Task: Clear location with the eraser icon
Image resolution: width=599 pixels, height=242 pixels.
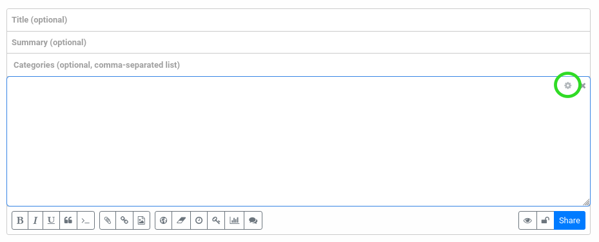Action: pos(181,220)
